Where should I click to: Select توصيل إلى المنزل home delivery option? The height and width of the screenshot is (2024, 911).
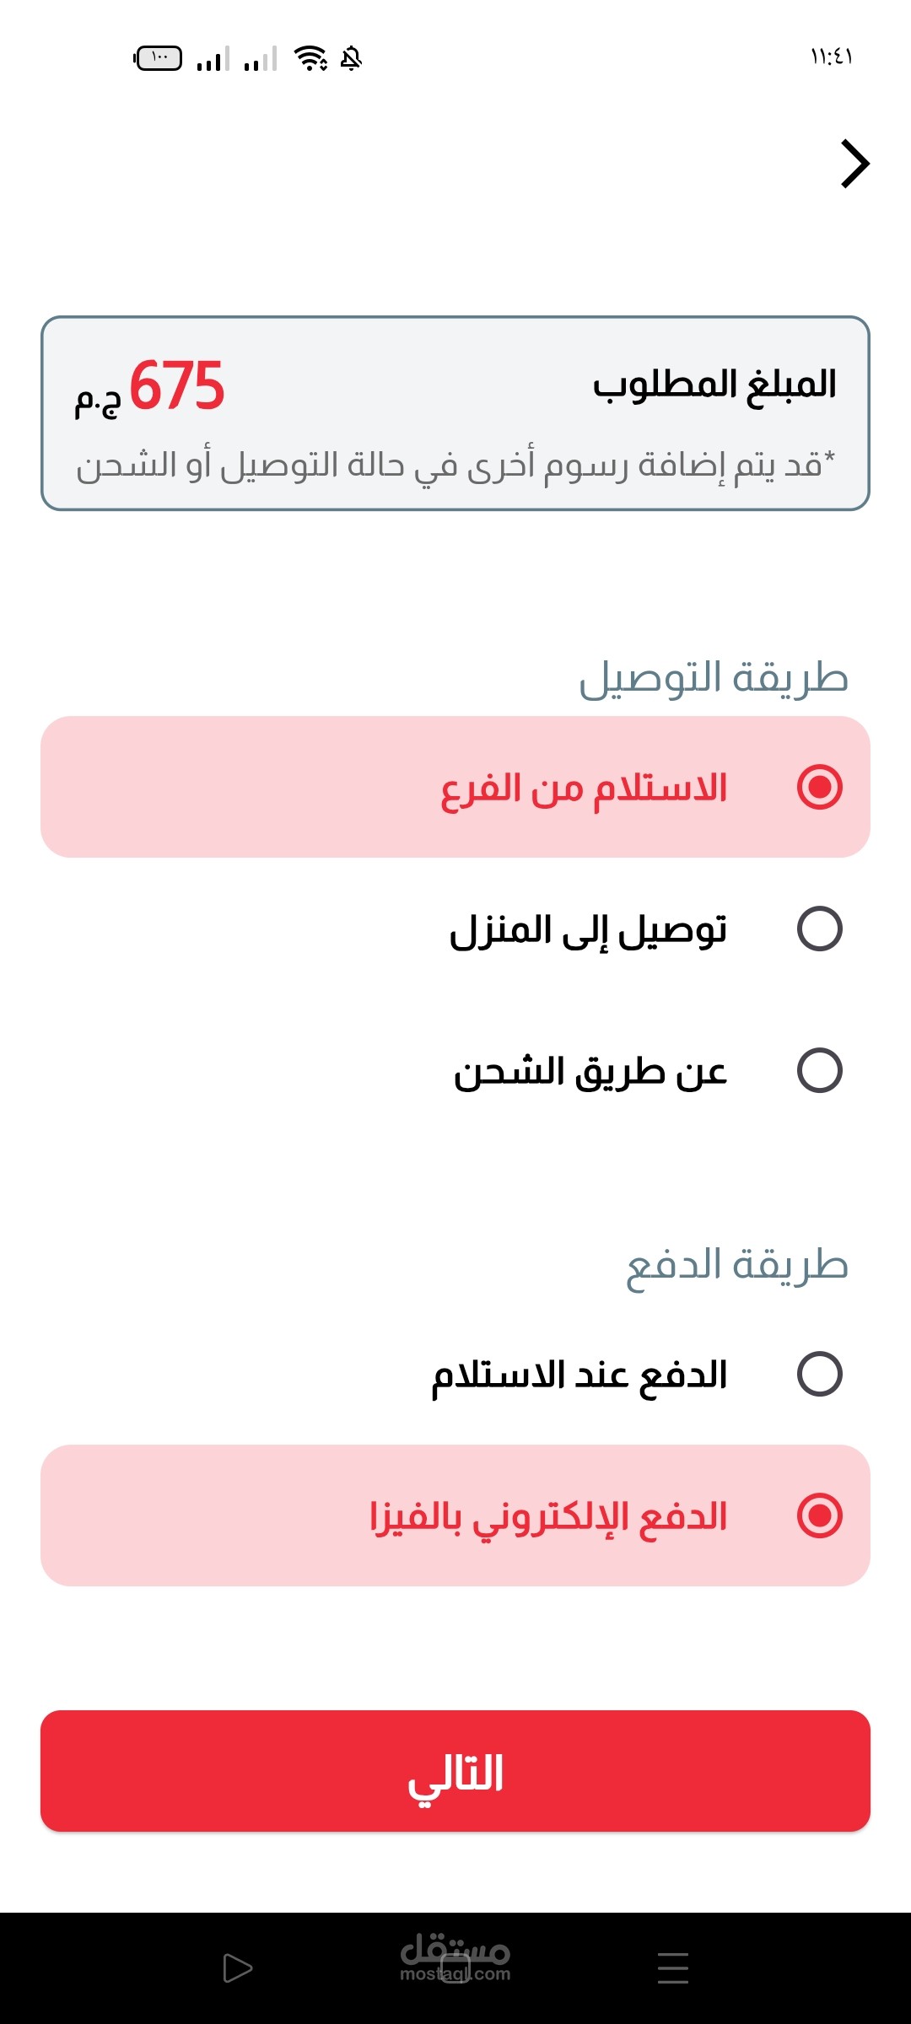(x=819, y=929)
